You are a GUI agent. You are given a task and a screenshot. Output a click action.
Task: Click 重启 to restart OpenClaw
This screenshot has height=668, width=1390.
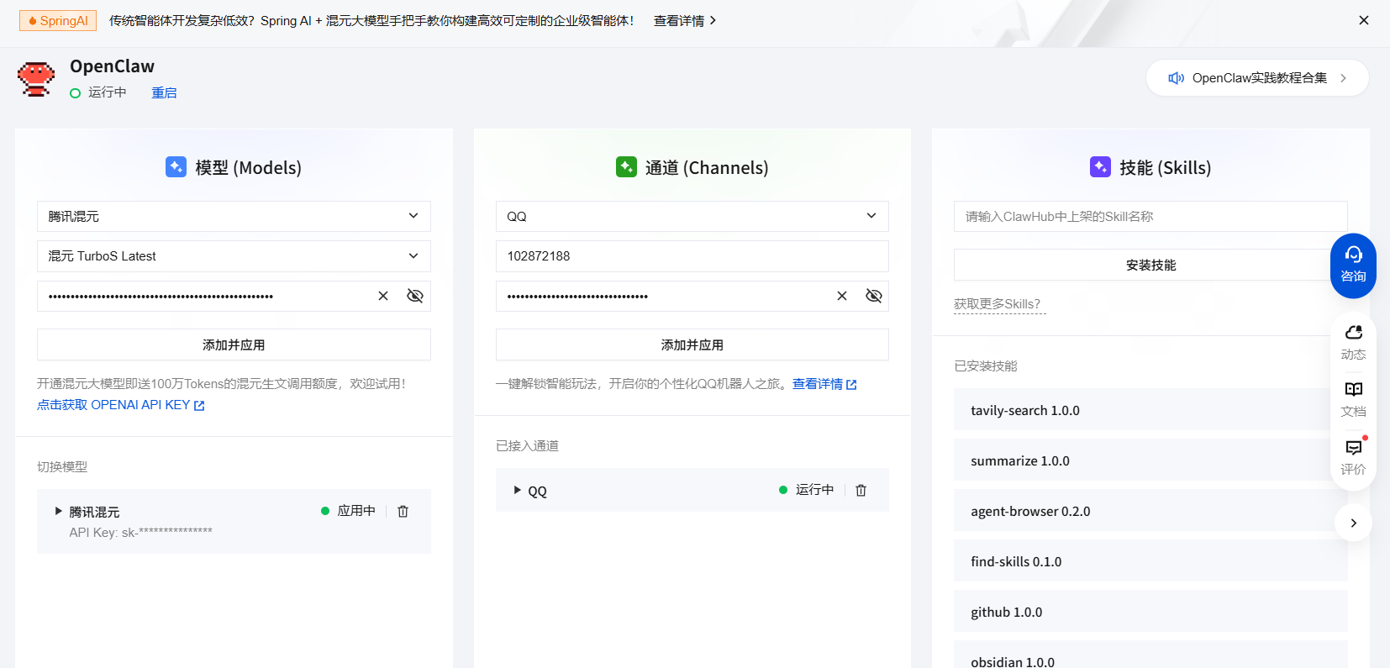coord(164,92)
